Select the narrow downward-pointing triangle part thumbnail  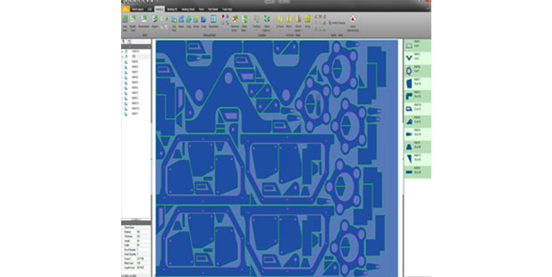(x=409, y=159)
